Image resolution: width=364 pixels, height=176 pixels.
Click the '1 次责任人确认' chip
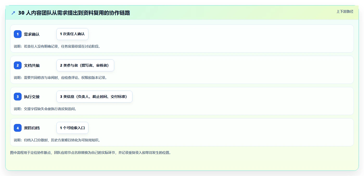pos(72,34)
